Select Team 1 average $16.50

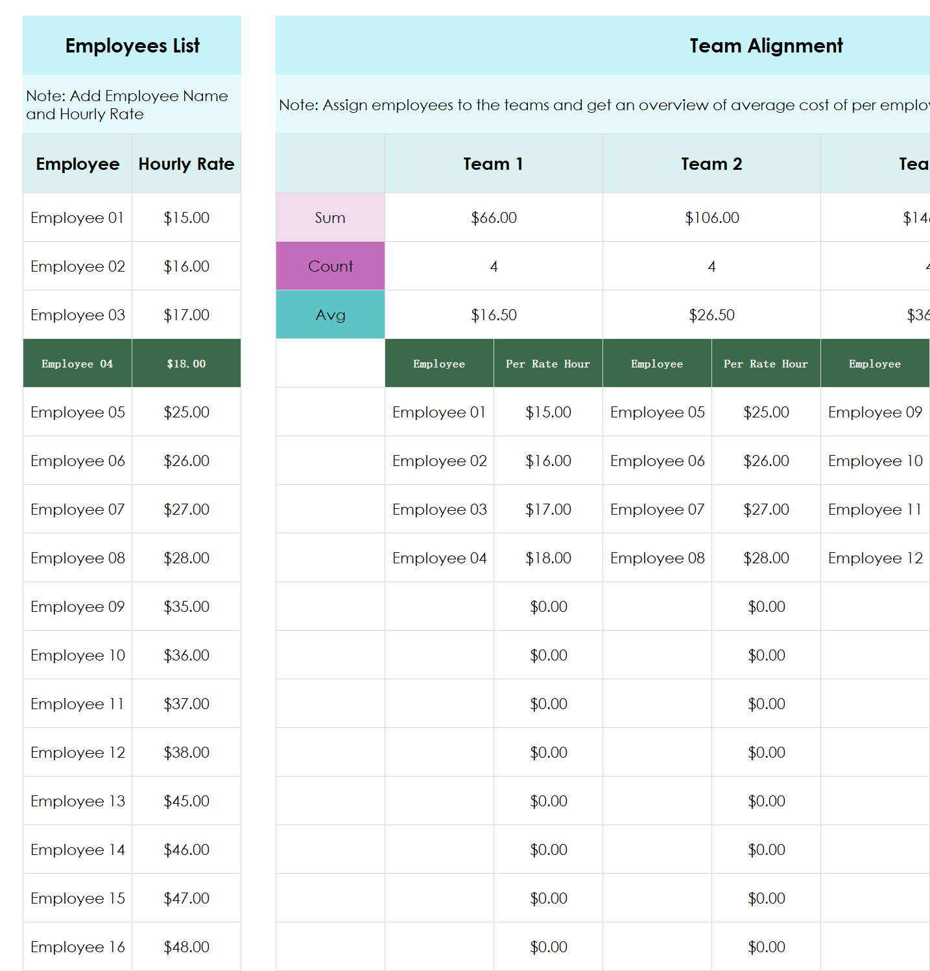click(494, 314)
